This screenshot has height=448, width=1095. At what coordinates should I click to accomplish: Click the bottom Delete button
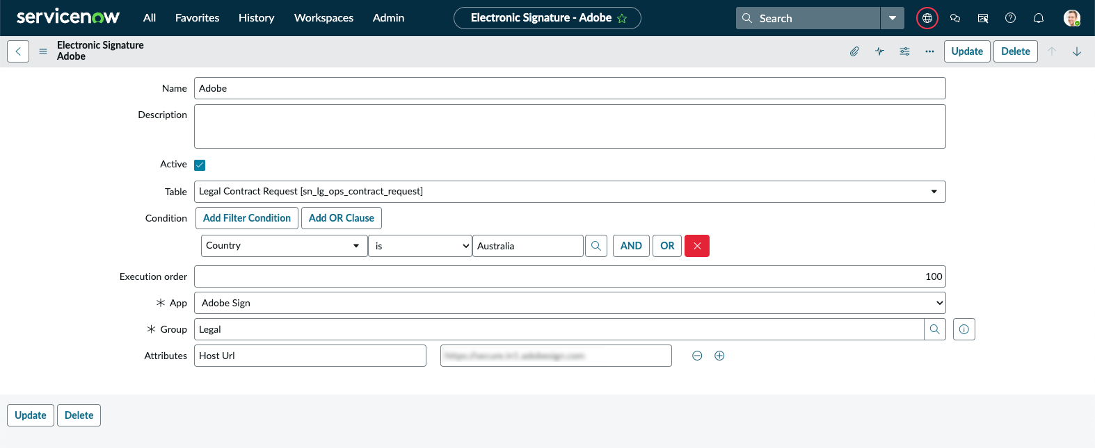click(x=79, y=415)
